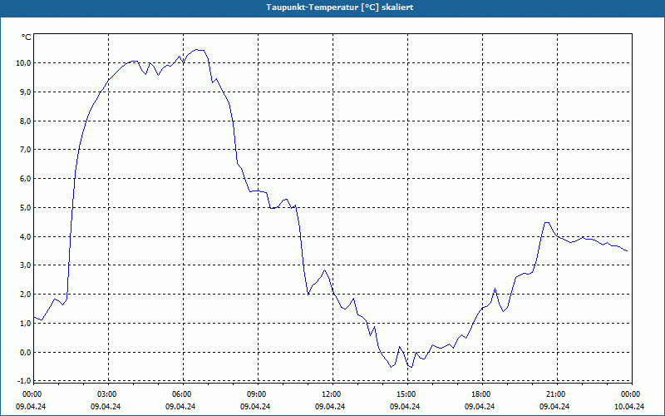Viewport: 665px width, 416px height.
Task: Click the curve minimum near 15:00
Action: [411, 367]
